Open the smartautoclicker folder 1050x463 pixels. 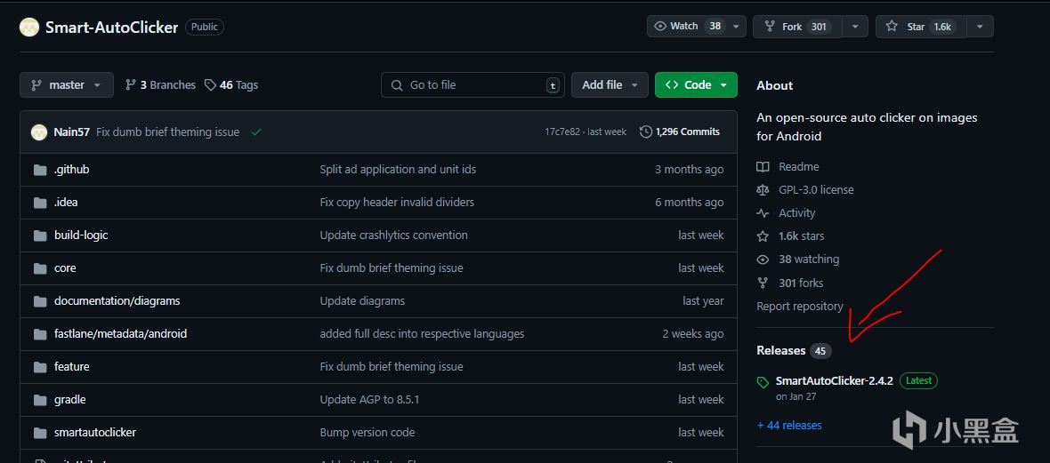tap(95, 433)
